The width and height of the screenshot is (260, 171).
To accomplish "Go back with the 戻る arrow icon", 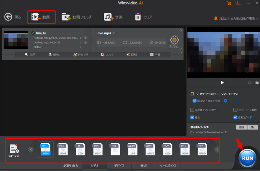I will tap(8, 17).
